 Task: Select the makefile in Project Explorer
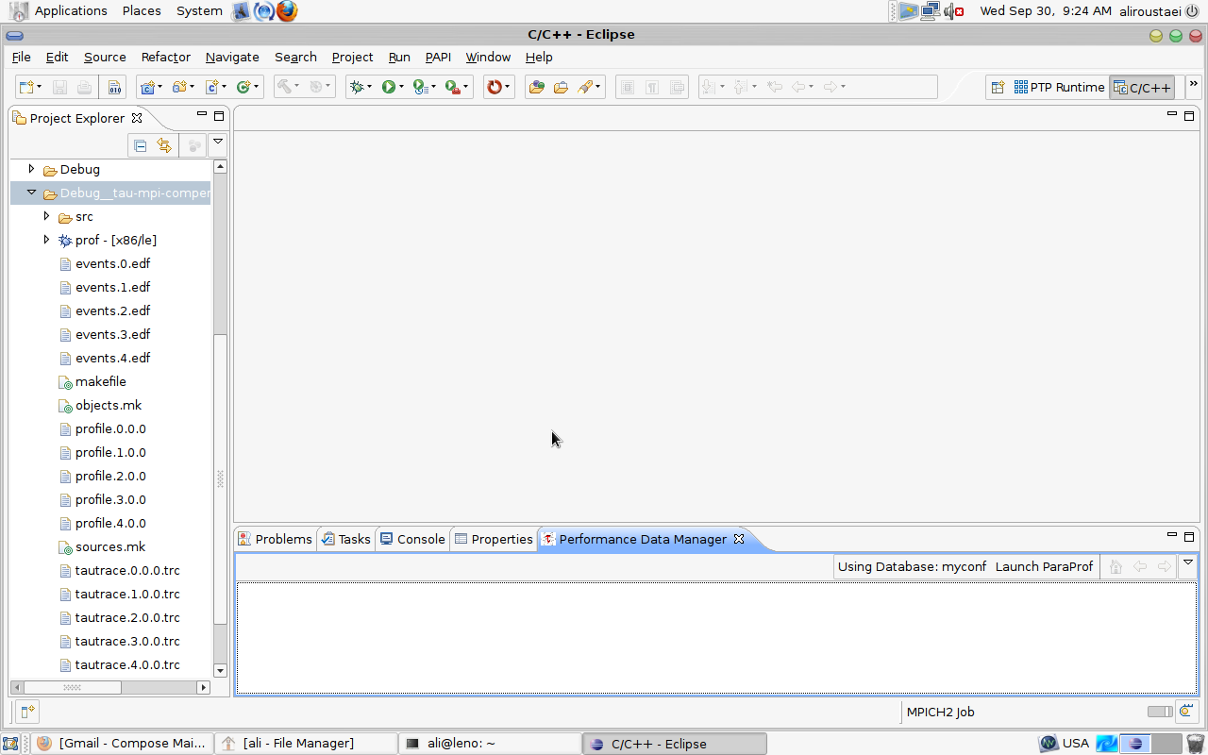coord(100,381)
